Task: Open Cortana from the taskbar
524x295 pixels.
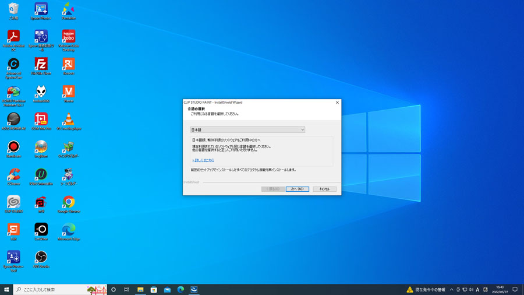Action: (x=114, y=290)
